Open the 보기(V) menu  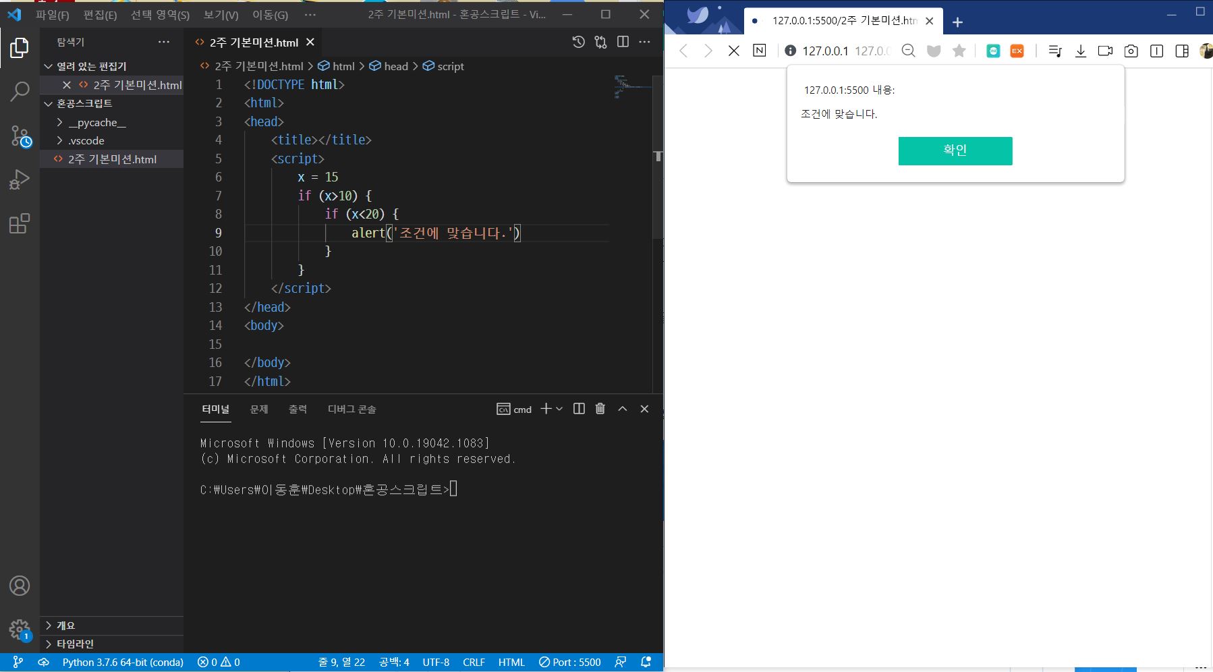[221, 14]
